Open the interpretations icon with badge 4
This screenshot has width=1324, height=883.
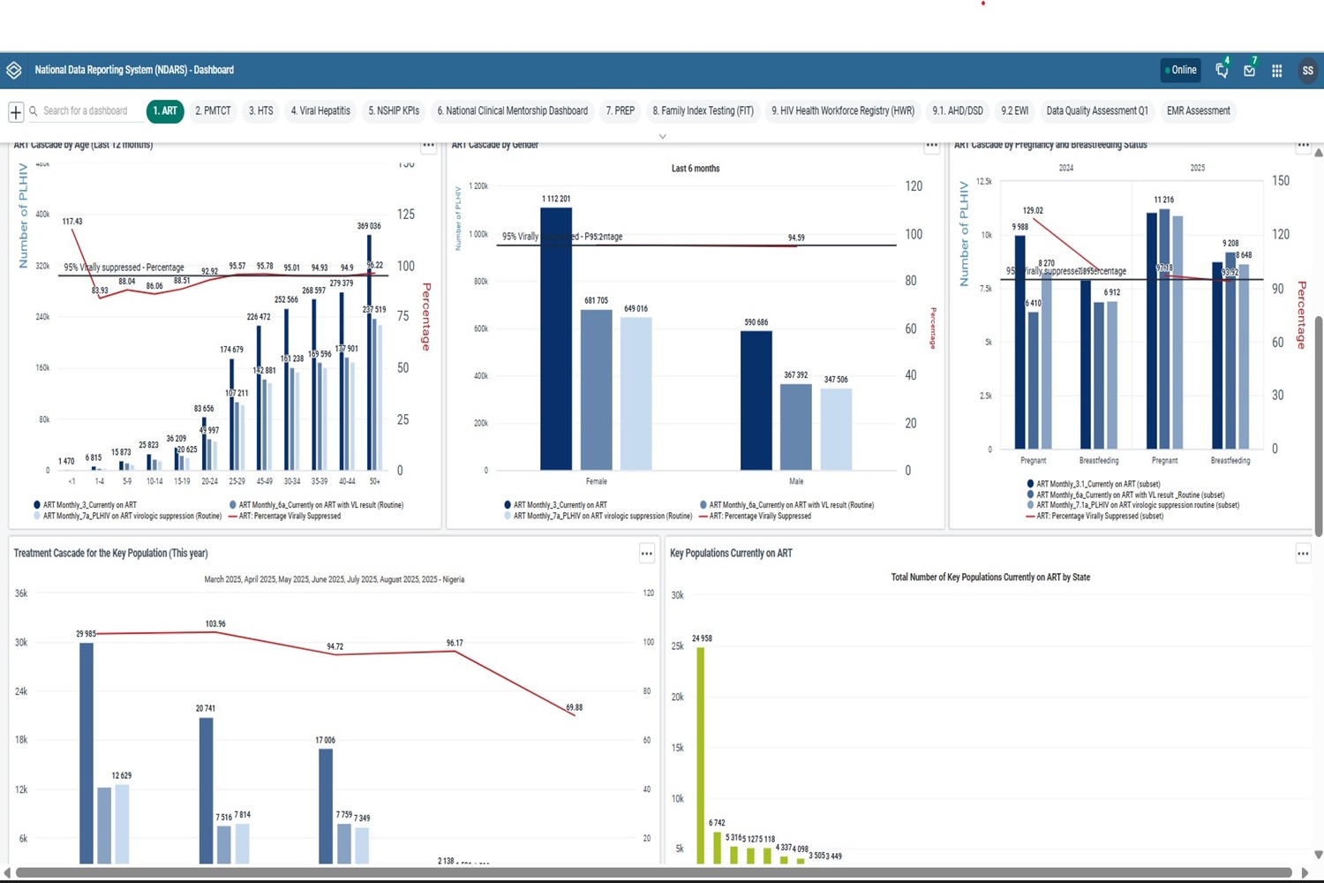pyautogui.click(x=1222, y=71)
